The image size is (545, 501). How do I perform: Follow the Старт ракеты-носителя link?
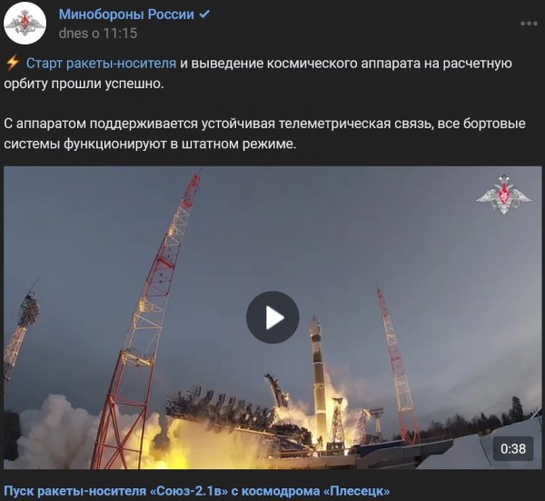101,64
